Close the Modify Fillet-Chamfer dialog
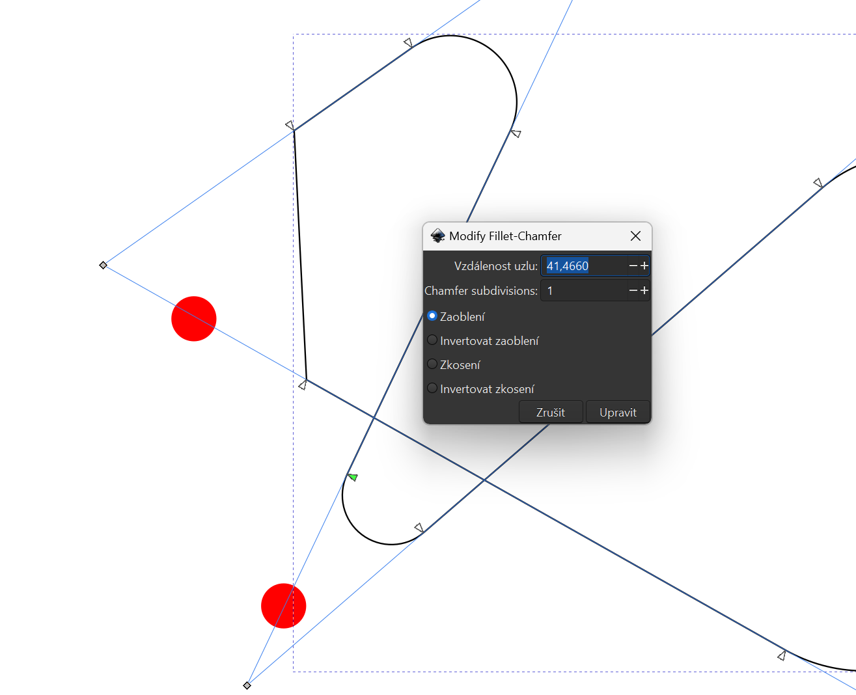The width and height of the screenshot is (856, 695). click(635, 236)
